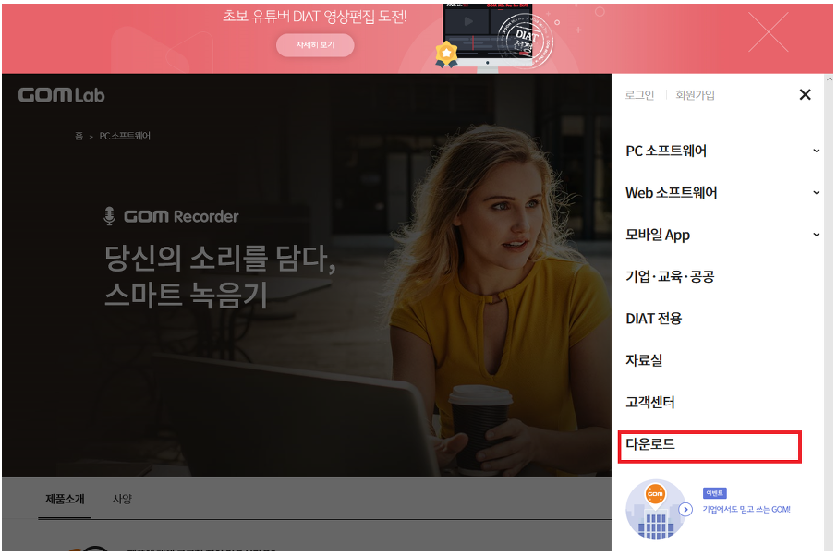Screen dimensions: 837x556
Task: Close the pink DIAT banner with the X
Action: pos(768,32)
